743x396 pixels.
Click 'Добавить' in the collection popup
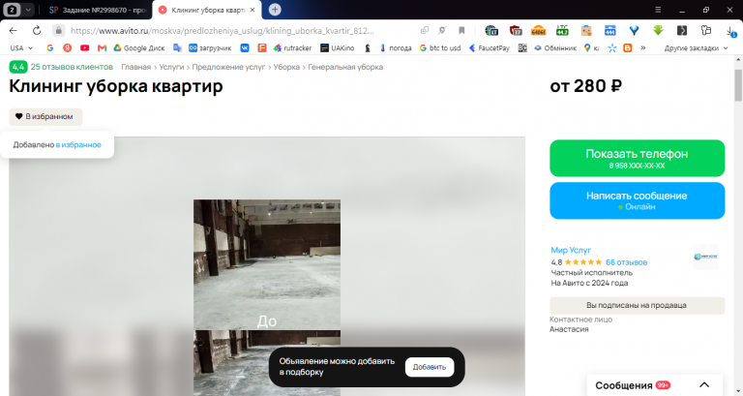430,367
